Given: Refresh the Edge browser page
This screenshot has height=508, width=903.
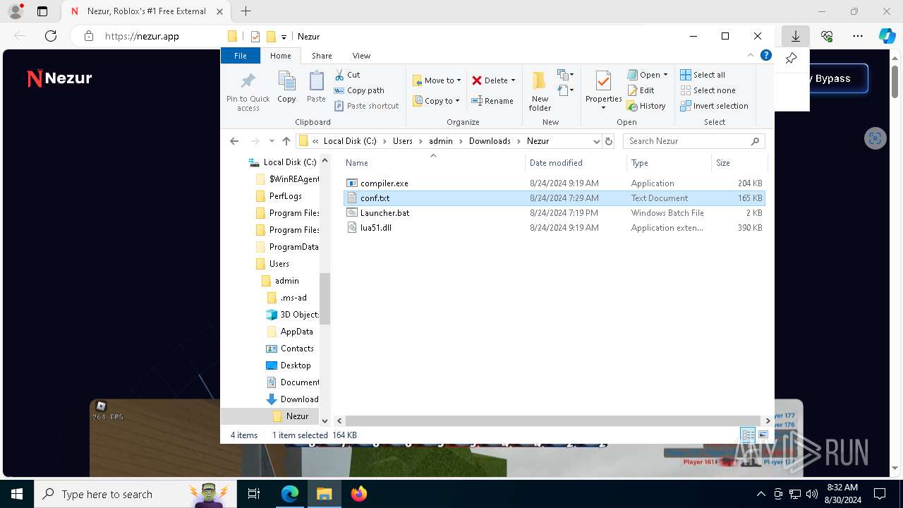Looking at the screenshot, I should pos(51,36).
